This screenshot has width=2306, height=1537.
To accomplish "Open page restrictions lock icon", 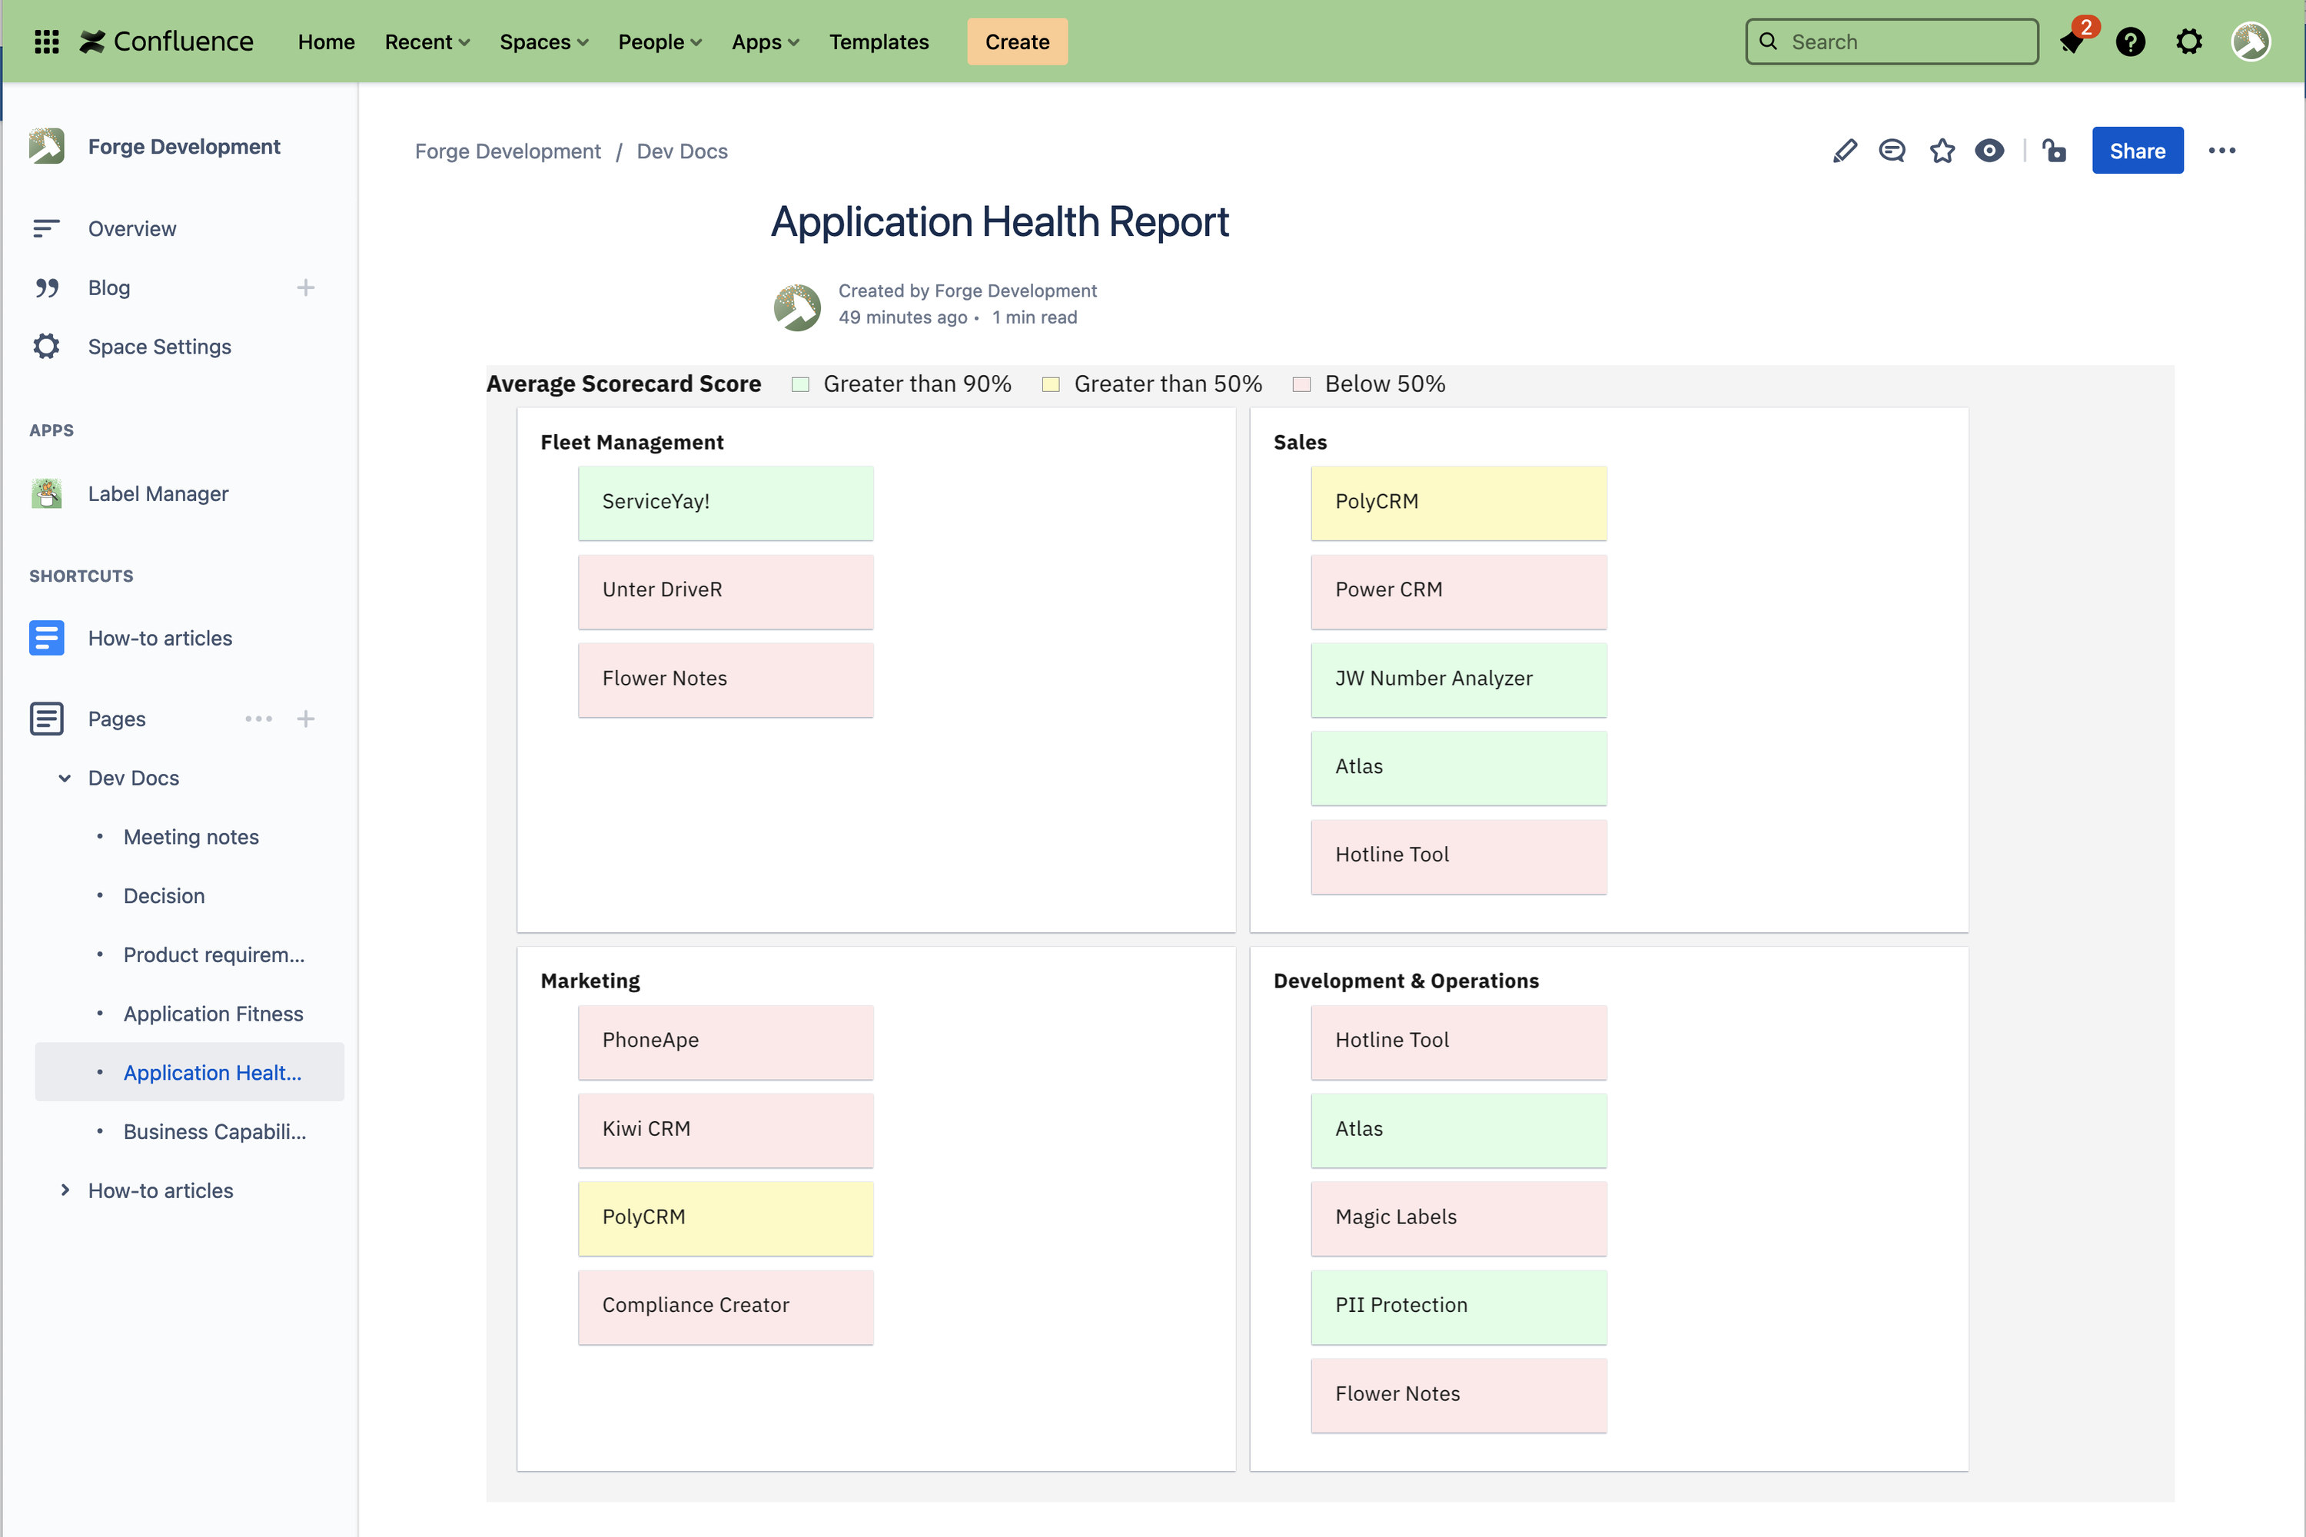I will pyautogui.click(x=2054, y=151).
